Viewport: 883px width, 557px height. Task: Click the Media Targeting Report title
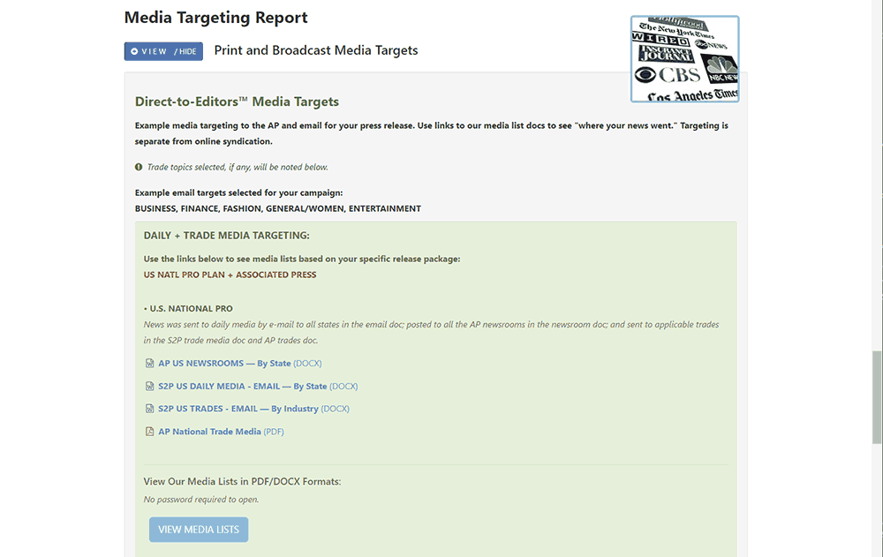[x=215, y=18]
